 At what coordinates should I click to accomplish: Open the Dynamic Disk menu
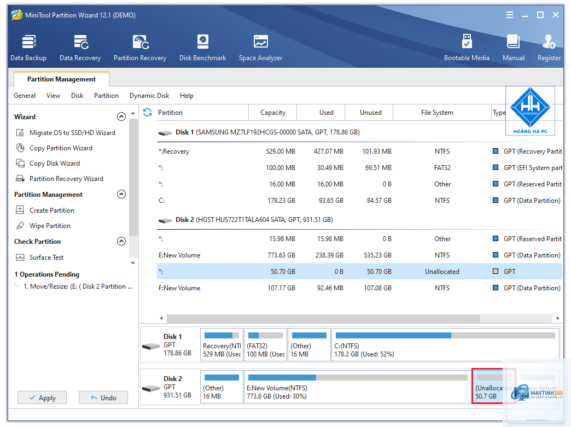pyautogui.click(x=149, y=96)
